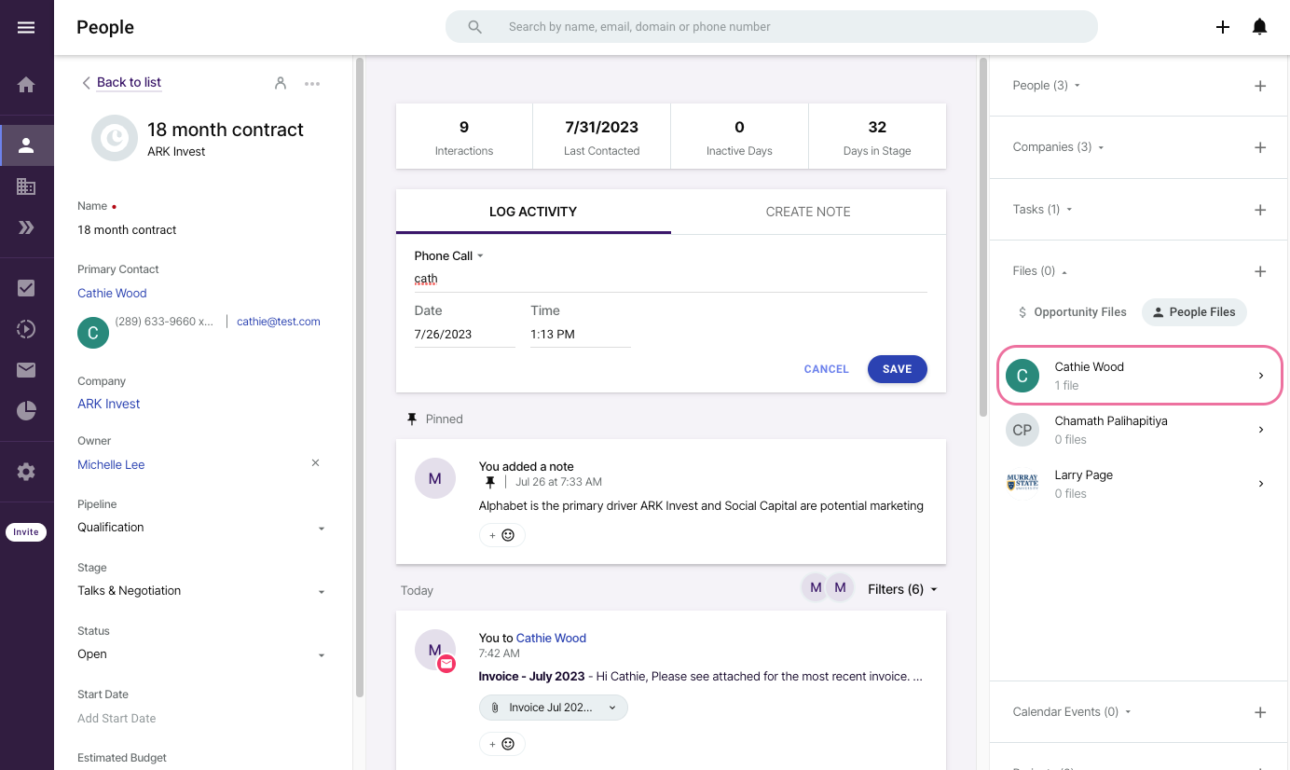The image size is (1290, 770).
Task: Switch to LOG ACTIVITY tab
Action: 533,212
